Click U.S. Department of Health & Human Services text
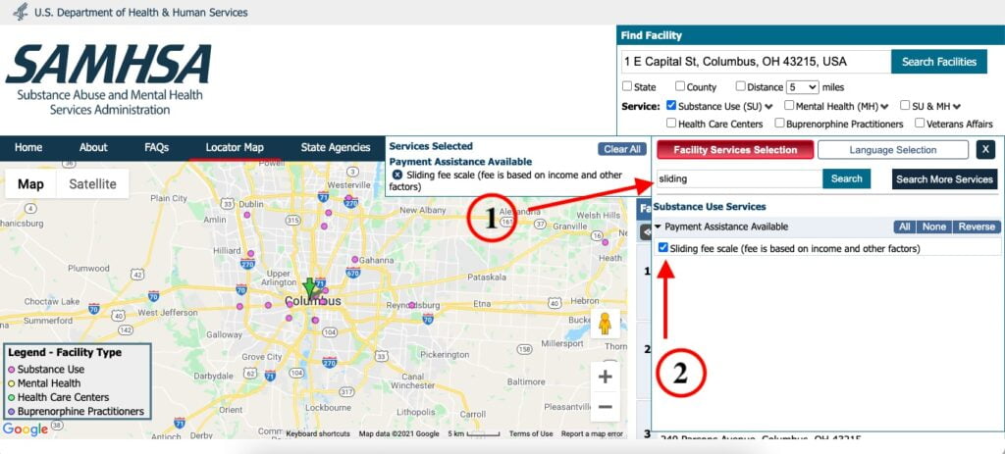The image size is (1005, 454). [x=141, y=12]
